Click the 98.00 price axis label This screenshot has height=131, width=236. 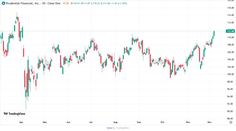230,82
